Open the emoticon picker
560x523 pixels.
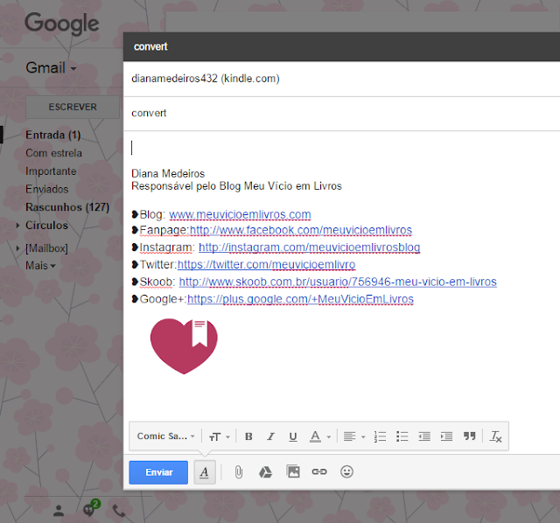point(346,472)
